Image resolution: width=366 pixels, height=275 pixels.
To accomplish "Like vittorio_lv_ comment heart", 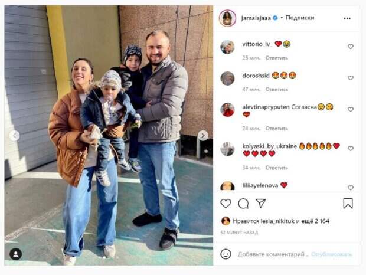I will tap(351, 47).
